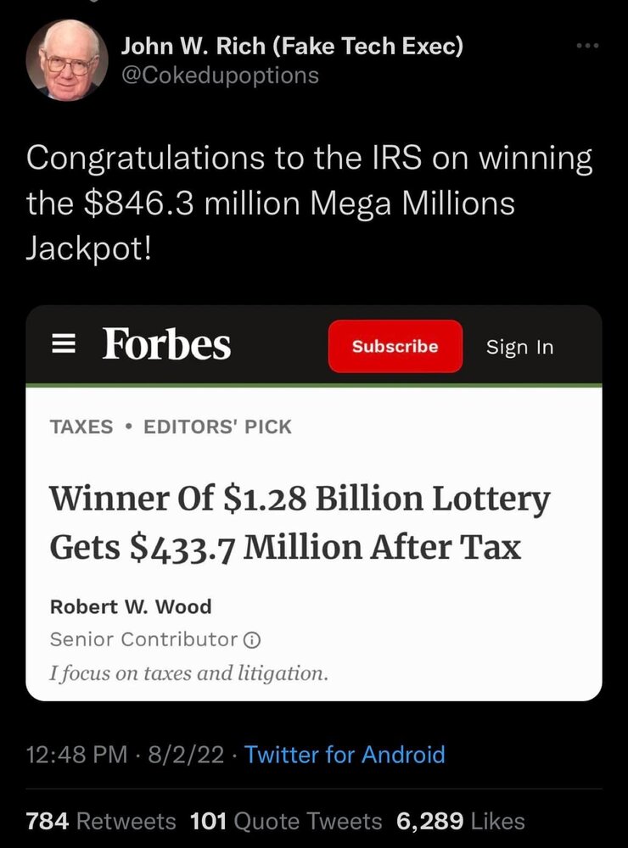This screenshot has width=628, height=848.
Task: Click author name Robert W. Wood
Action: pyautogui.click(x=131, y=606)
